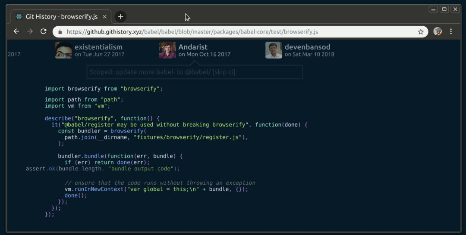466x235 pixels.
Task: Click the const bundler = browserify( line
Action: (x=102, y=131)
